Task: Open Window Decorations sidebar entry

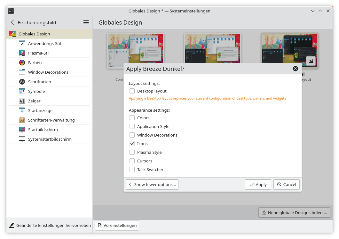Action: coord(50,72)
